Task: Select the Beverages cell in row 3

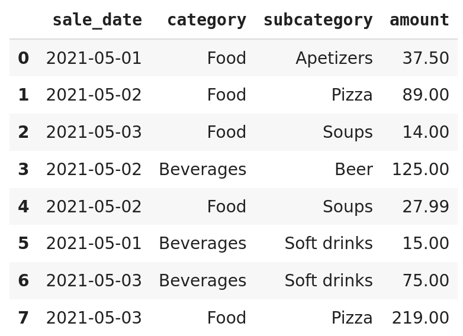Action: coord(202,170)
